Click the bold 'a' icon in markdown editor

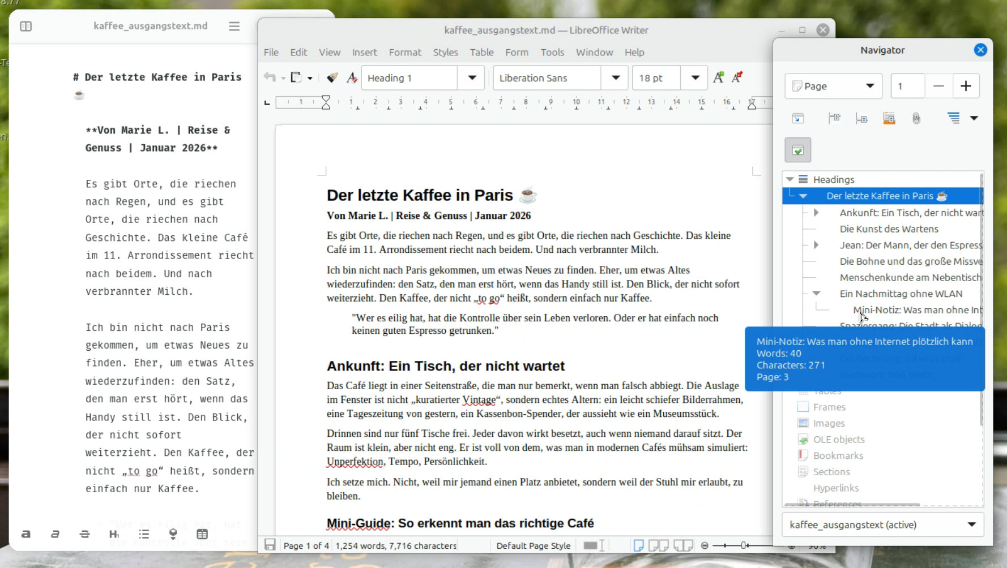(x=26, y=534)
